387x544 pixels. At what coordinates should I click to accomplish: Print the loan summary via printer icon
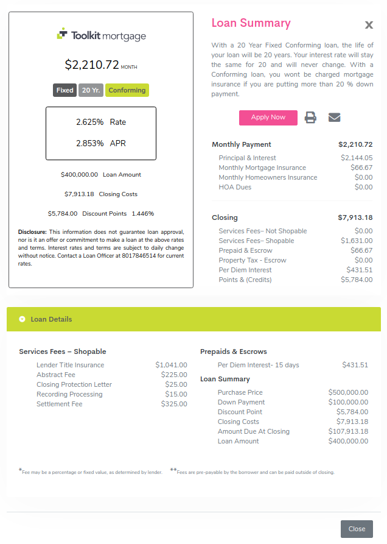[x=310, y=118]
